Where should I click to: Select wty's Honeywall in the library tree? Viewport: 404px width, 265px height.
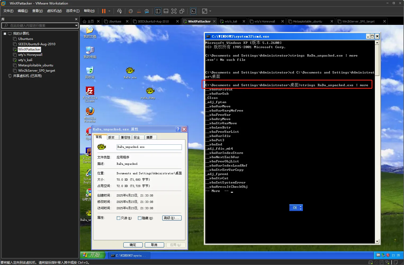(30, 55)
